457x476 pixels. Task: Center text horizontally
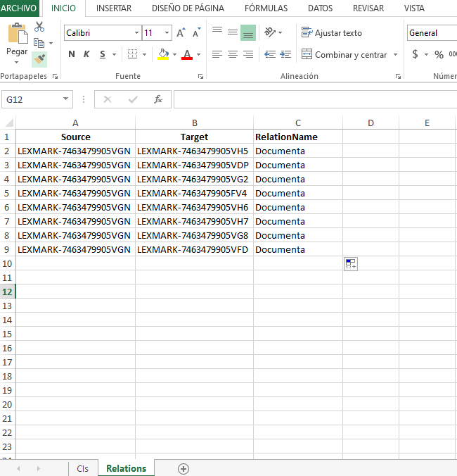(x=233, y=54)
